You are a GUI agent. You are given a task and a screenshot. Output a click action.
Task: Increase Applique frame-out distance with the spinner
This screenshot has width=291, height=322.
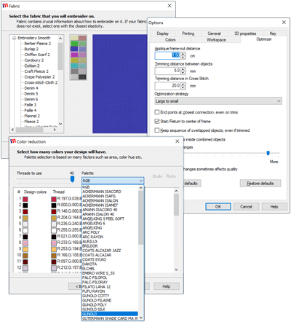pos(183,54)
